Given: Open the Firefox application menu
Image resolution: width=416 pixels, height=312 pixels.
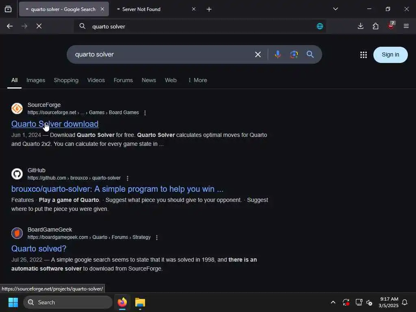Looking at the screenshot, I should point(406,26).
